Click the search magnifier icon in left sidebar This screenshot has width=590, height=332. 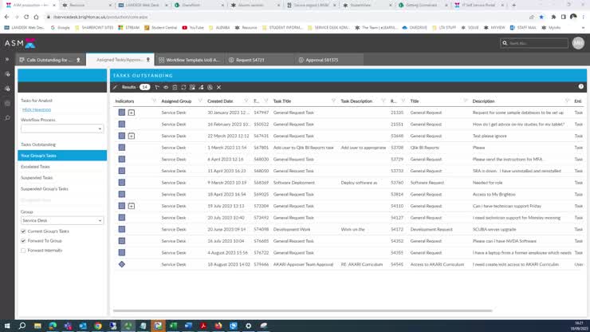click(7, 118)
